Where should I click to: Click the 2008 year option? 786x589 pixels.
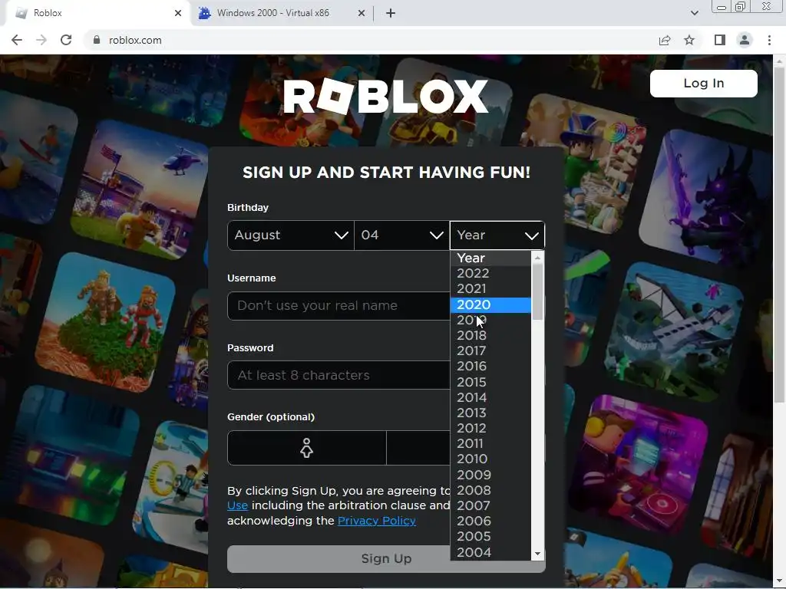(490, 490)
